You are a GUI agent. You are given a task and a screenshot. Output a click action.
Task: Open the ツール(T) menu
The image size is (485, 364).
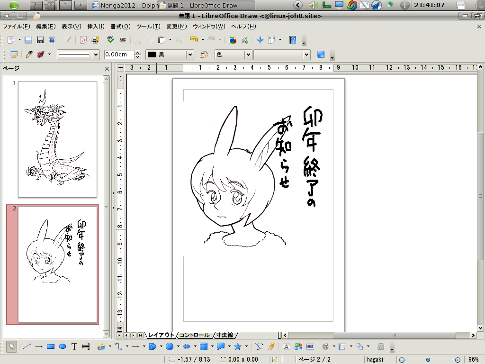click(148, 27)
